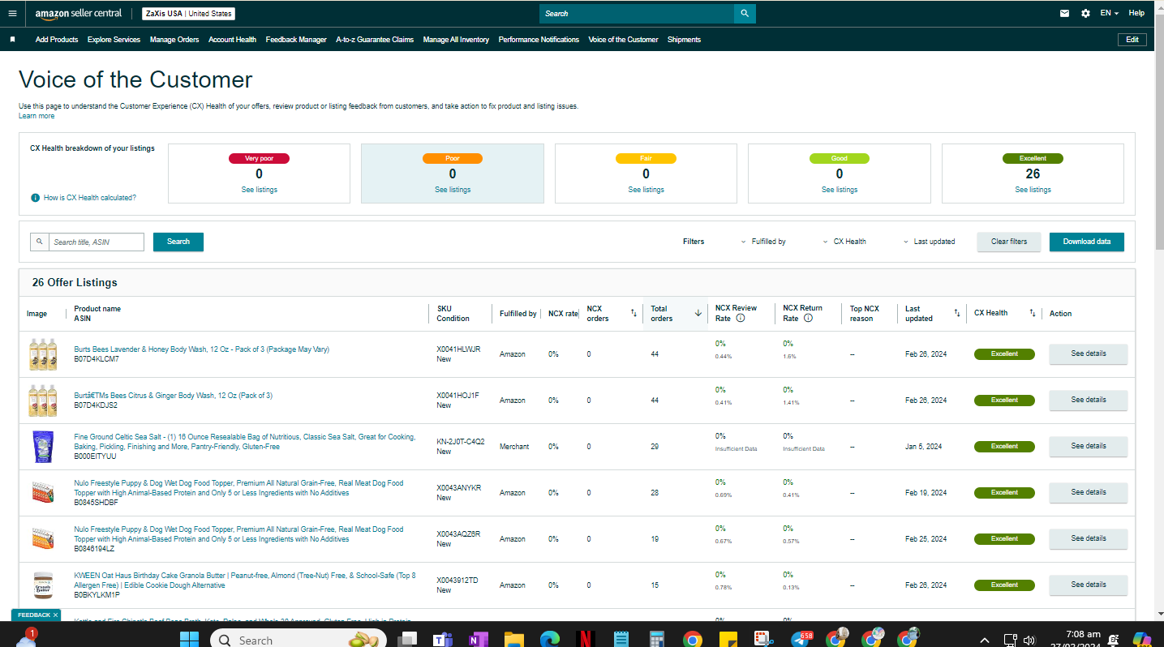See details for Burts Bees Lavender body wash

pos(1088,354)
